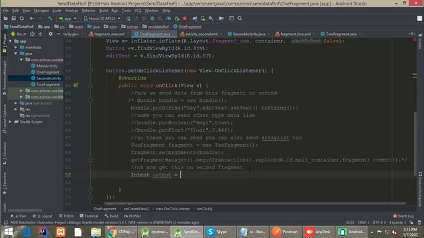Open the VCS menu
This screenshot has height=238, width=424.
pyautogui.click(x=138, y=11)
